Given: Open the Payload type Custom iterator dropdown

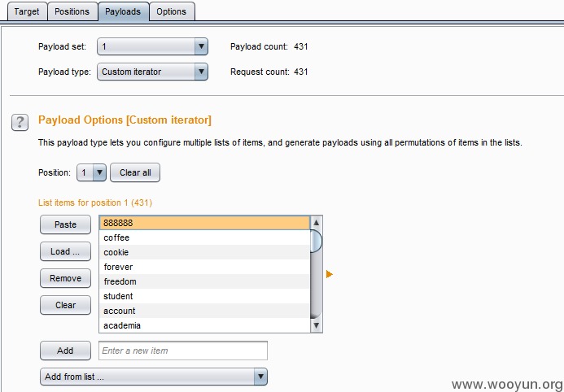Looking at the screenshot, I should [x=152, y=72].
